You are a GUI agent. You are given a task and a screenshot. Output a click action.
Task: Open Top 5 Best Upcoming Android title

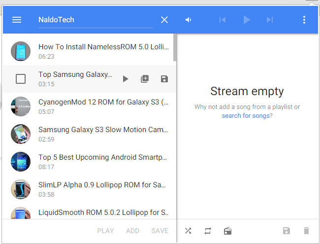(x=103, y=157)
